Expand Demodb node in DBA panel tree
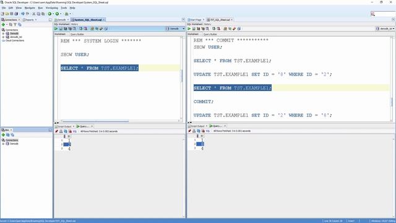This screenshot has width=396, height=223. [x=3, y=144]
